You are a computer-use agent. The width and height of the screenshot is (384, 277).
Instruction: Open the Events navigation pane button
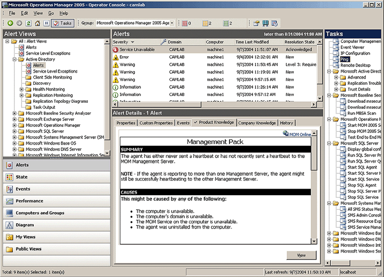click(x=56, y=189)
